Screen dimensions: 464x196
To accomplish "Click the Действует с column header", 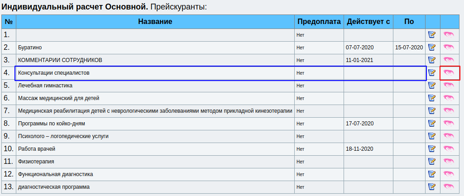I will 368,22.
